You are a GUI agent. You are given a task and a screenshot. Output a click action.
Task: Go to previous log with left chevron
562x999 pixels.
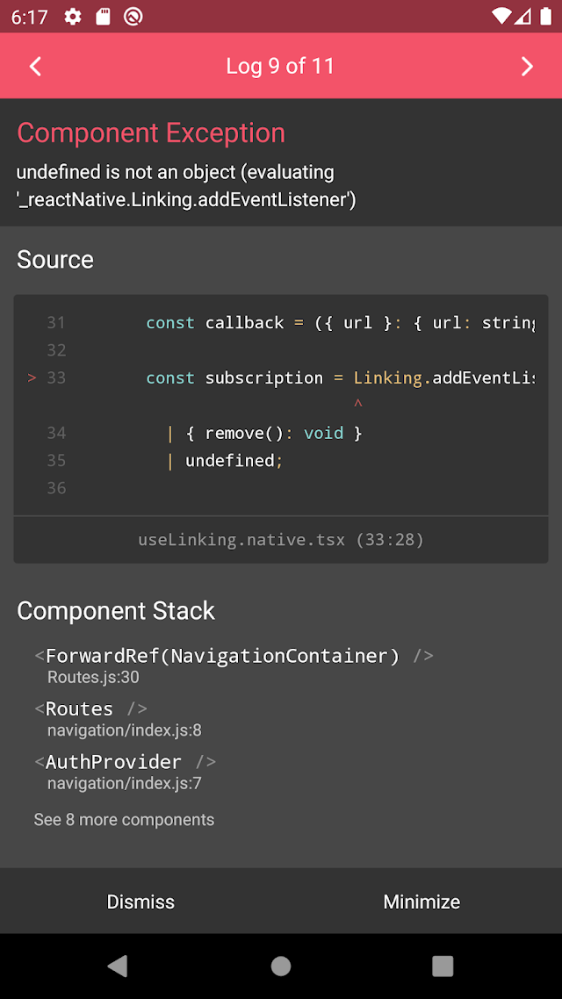click(35, 66)
